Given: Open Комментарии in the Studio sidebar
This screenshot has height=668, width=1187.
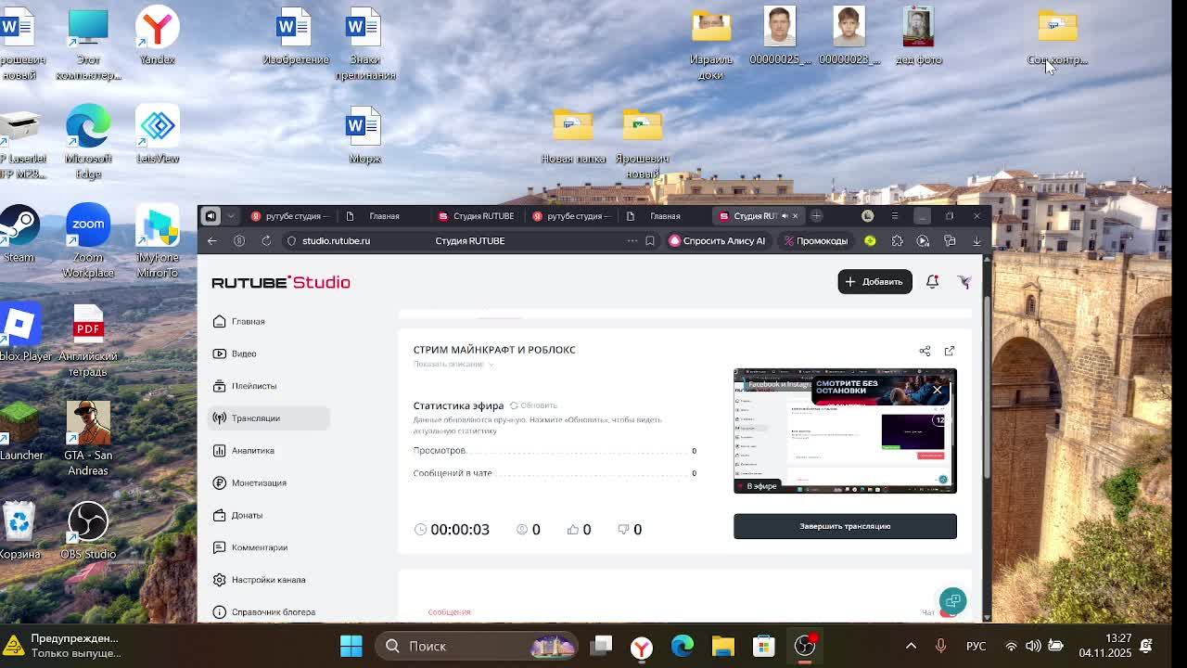Looking at the screenshot, I should [269, 547].
